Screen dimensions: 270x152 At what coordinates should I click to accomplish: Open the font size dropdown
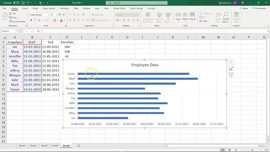click(56, 15)
